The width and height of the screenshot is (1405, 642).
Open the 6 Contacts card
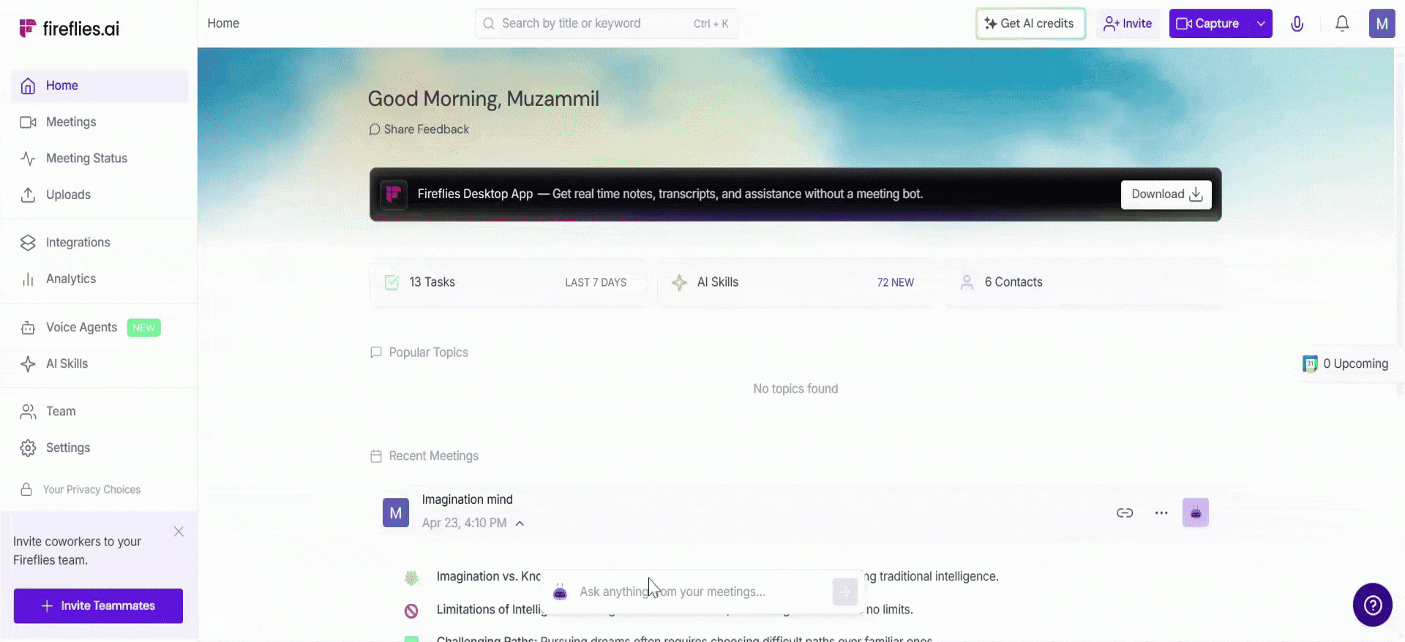1083,282
